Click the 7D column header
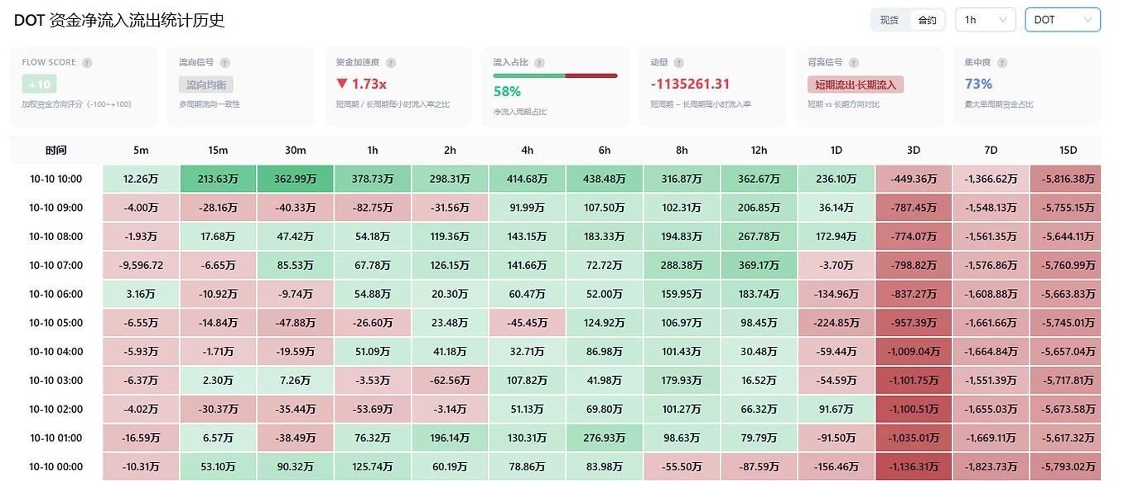Image resolution: width=1138 pixels, height=481 pixels. pyautogui.click(x=991, y=150)
